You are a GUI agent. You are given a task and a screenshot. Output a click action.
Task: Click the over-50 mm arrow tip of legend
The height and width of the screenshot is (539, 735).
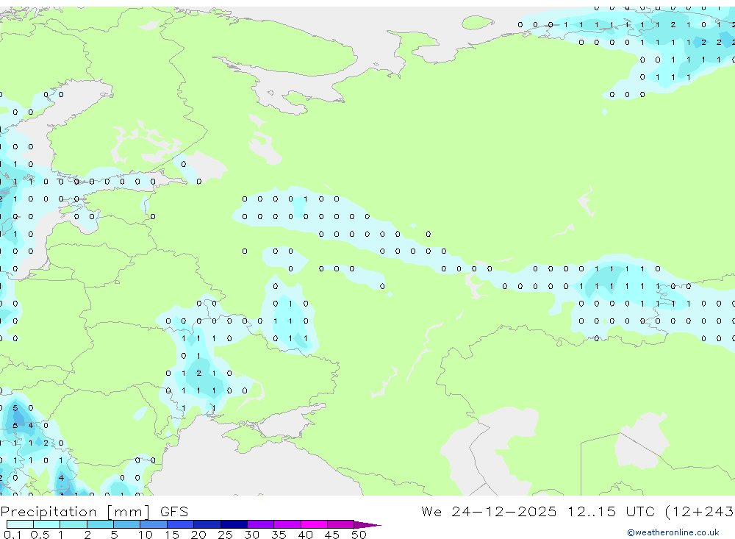click(367, 524)
